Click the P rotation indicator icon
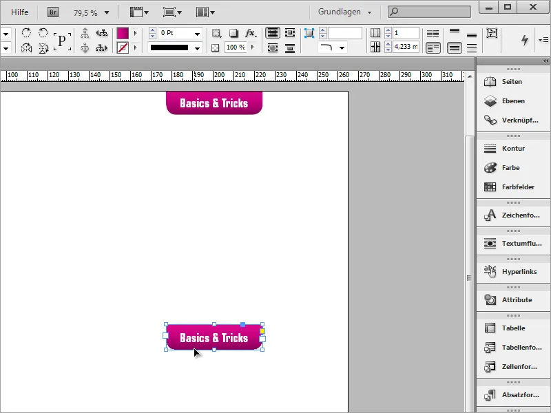The image size is (551, 413). coord(62,41)
